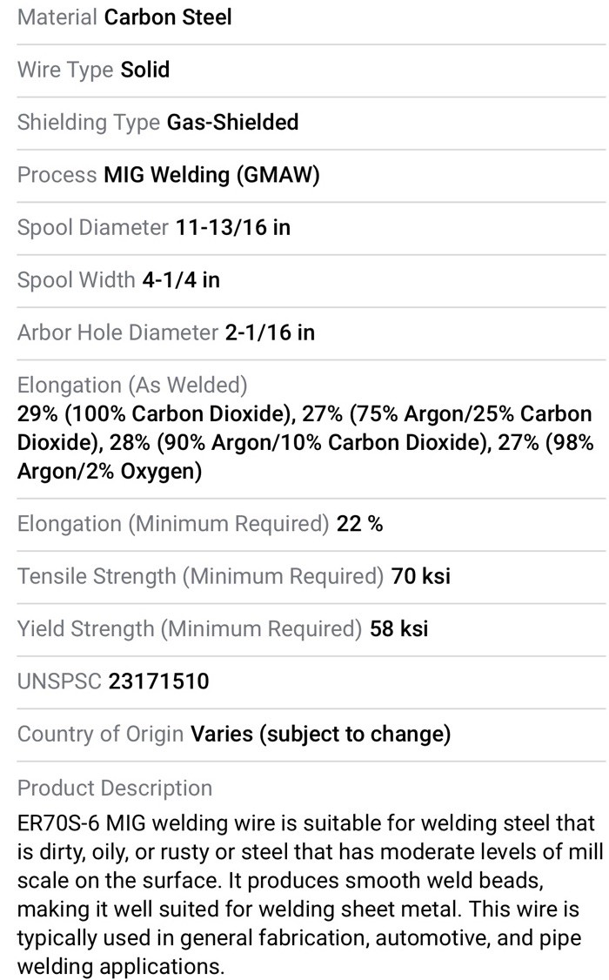Tap the 'general fabrication, automotive' description line
609x980 pixels.
[x=300, y=937]
